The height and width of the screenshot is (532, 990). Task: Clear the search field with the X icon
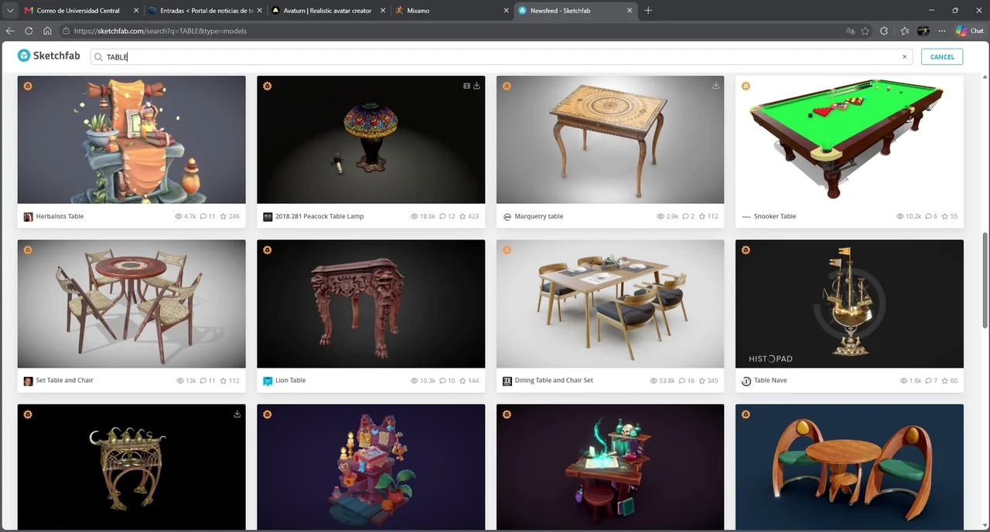point(904,56)
